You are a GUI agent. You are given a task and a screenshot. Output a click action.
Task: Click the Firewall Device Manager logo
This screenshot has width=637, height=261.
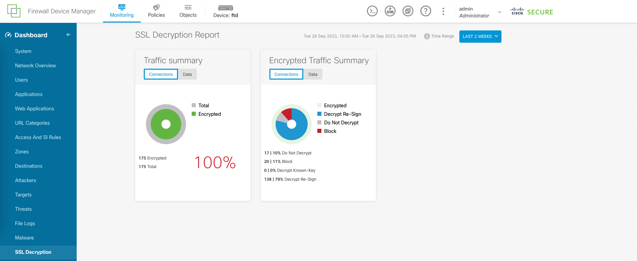[14, 11]
